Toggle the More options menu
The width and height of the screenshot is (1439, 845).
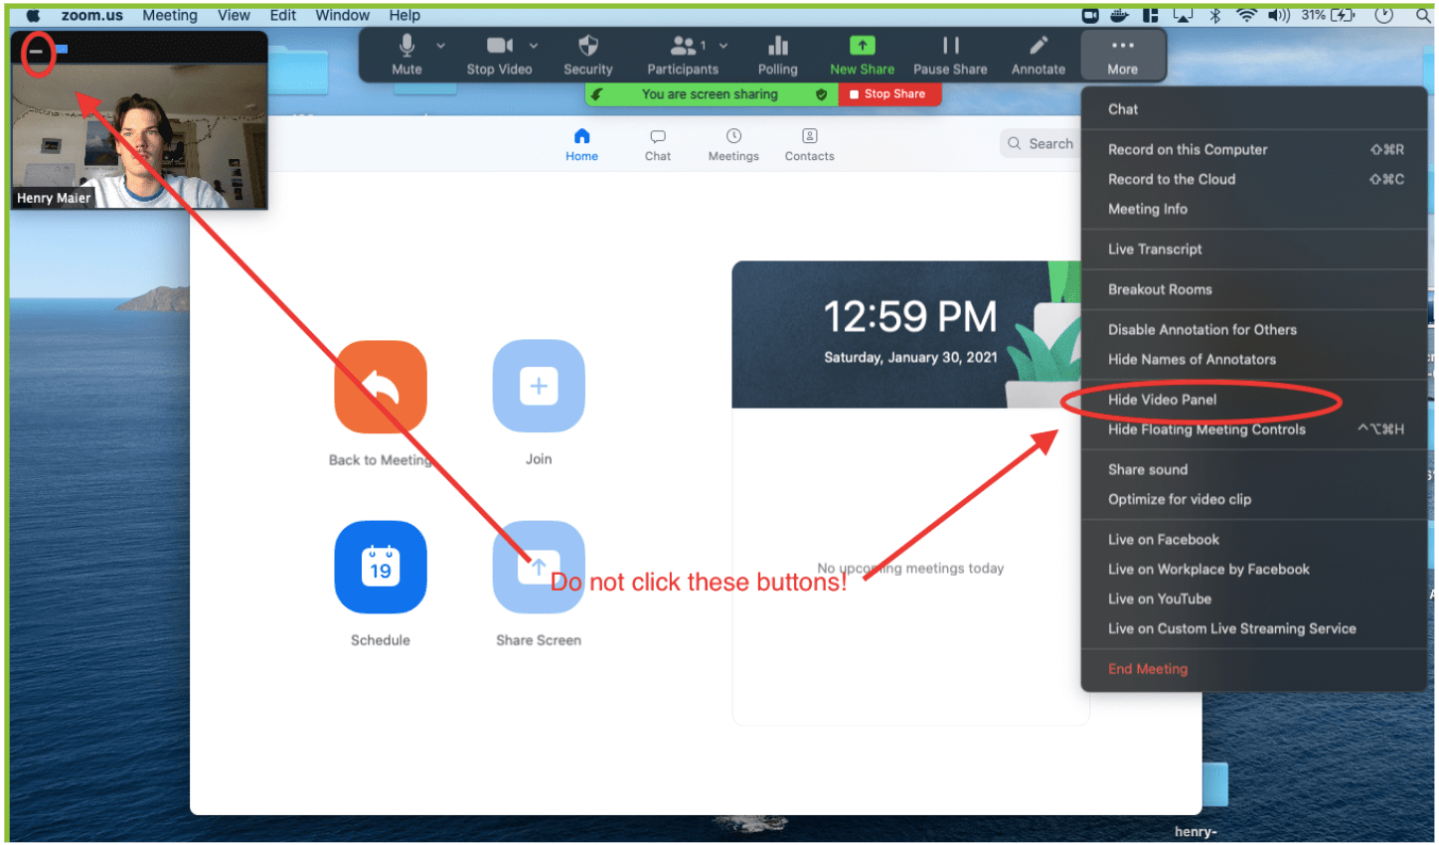[x=1123, y=55]
